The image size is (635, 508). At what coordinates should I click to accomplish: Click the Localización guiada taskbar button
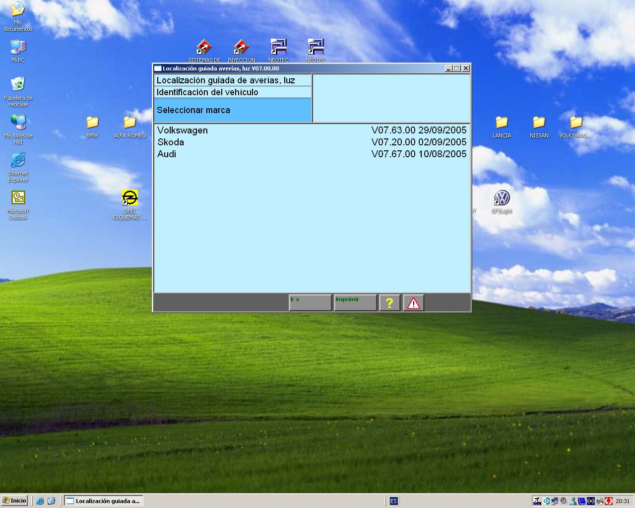pos(104,501)
